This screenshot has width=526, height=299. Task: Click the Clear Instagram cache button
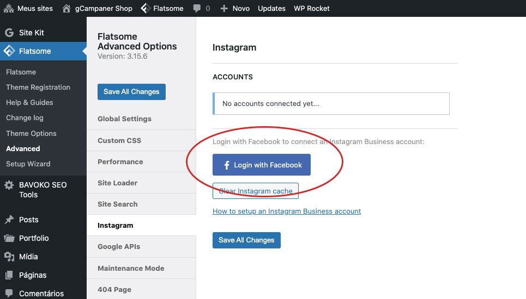click(x=256, y=191)
